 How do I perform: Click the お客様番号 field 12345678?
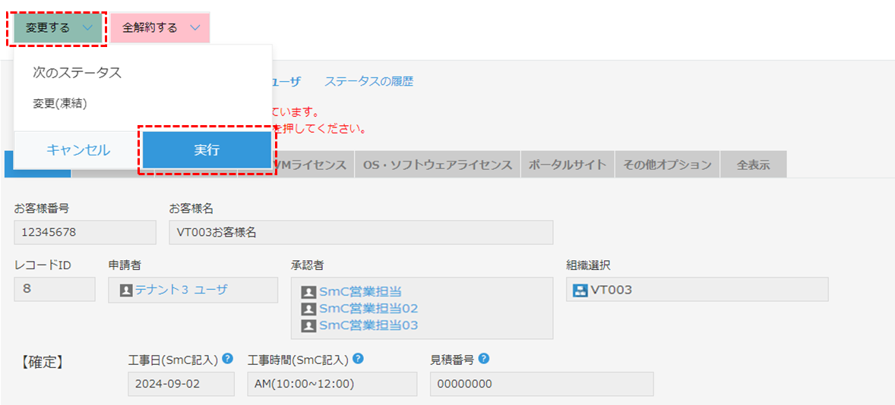click(x=85, y=232)
